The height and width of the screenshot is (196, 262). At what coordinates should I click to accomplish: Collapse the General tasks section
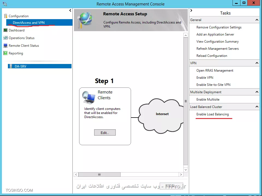click(257, 20)
